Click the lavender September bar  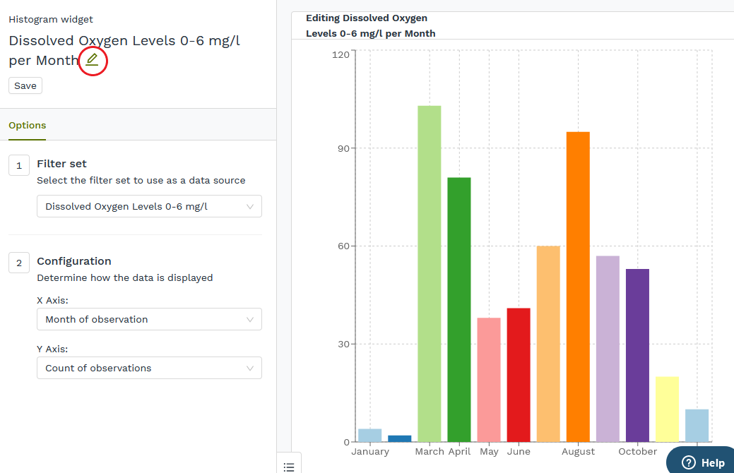608,349
